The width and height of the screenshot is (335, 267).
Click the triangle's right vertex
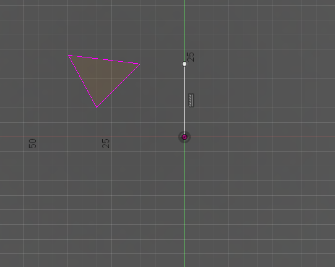(140, 64)
